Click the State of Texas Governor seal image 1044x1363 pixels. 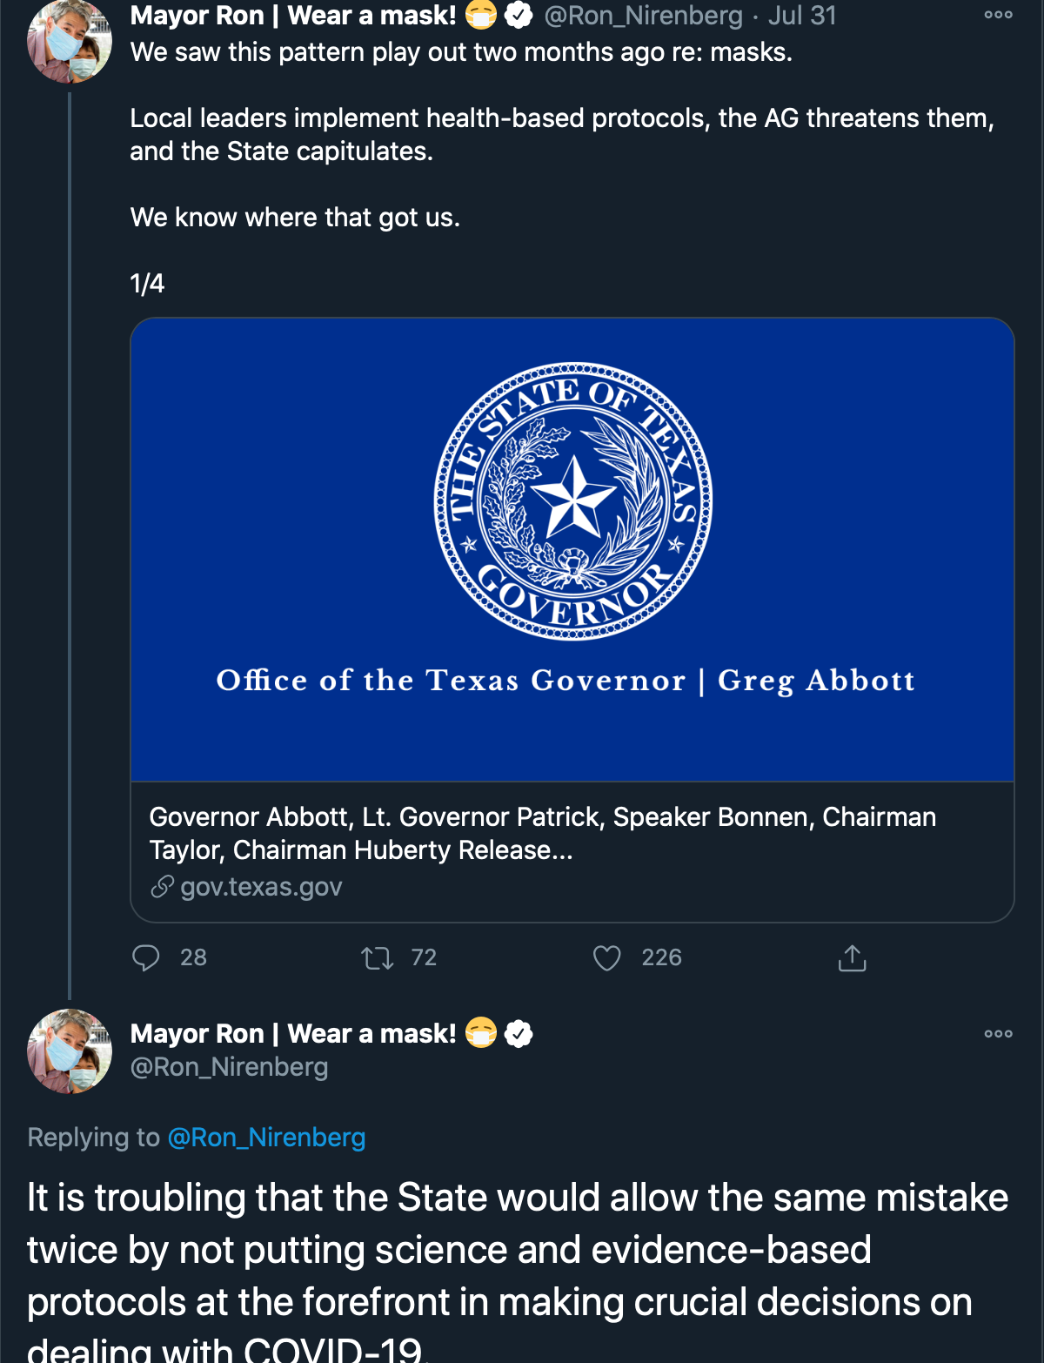pos(572,501)
